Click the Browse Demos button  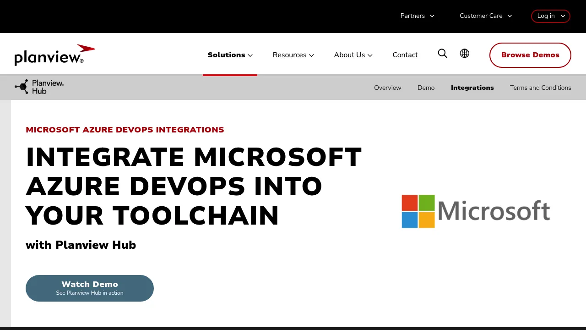530,55
